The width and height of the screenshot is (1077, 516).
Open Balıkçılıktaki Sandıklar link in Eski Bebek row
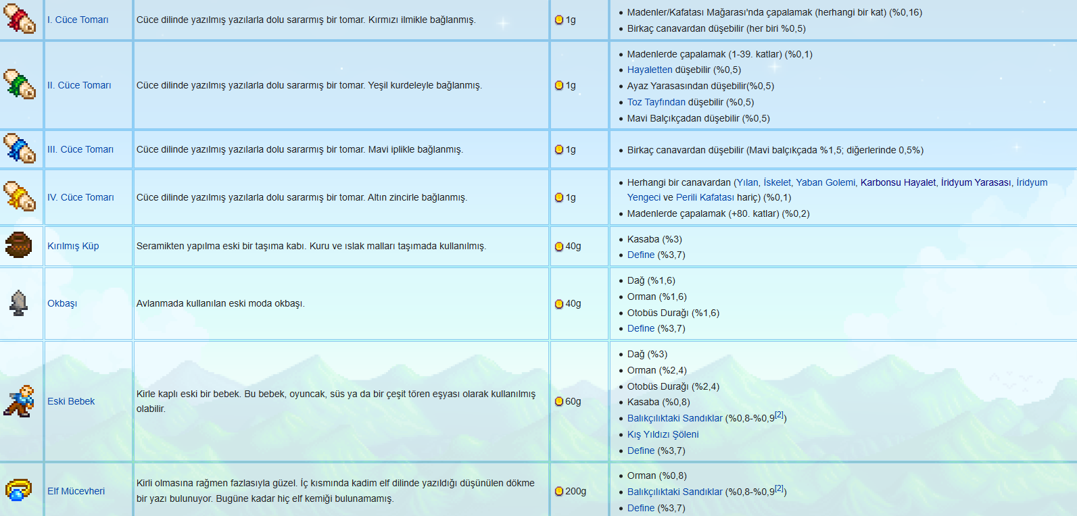(675, 418)
